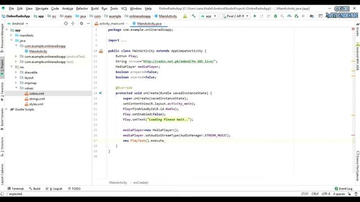Expand the manifests folder
The width and height of the screenshot is (360, 202).
pos(11,35)
